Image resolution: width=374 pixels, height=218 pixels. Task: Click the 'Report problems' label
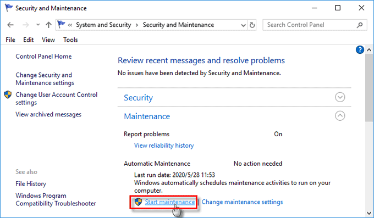146,134
